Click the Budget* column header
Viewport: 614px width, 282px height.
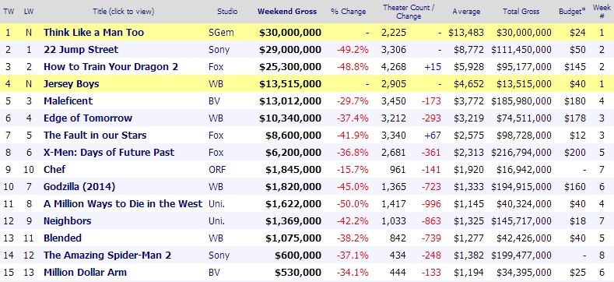point(572,12)
